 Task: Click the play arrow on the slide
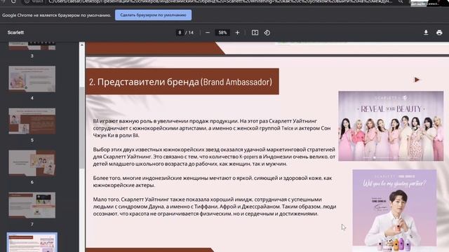(x=417, y=80)
